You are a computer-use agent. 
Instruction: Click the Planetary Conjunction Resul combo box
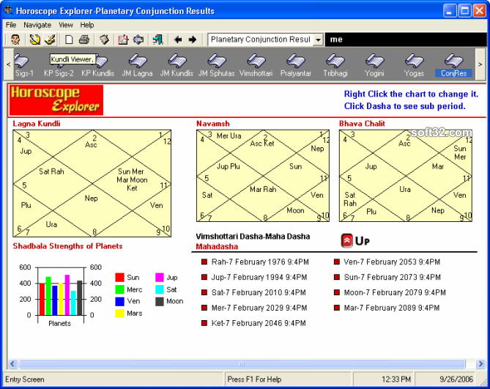click(x=265, y=40)
